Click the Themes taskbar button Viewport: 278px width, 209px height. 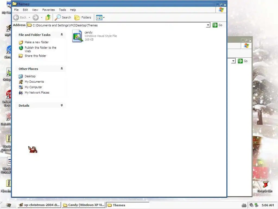pyautogui.click(x=128, y=205)
